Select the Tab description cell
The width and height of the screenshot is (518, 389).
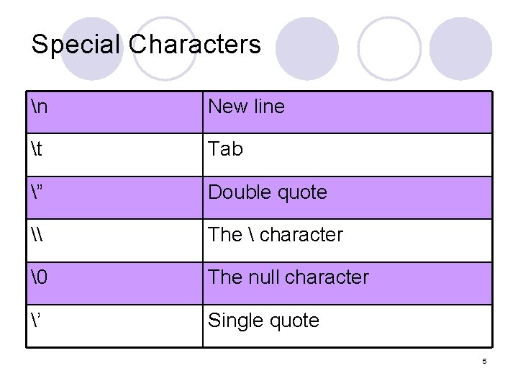pyautogui.click(x=347, y=155)
